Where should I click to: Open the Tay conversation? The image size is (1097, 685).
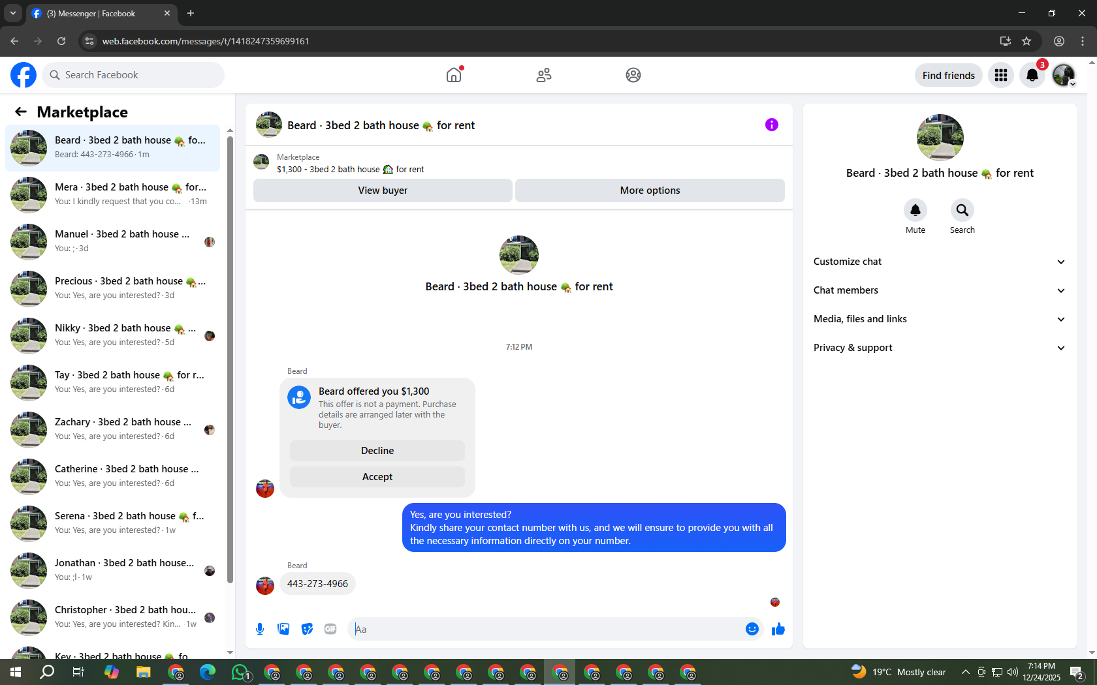pos(112,382)
